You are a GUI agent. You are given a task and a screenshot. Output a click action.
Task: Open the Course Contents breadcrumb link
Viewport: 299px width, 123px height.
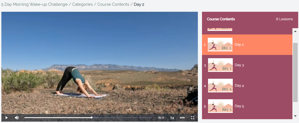click(x=113, y=4)
